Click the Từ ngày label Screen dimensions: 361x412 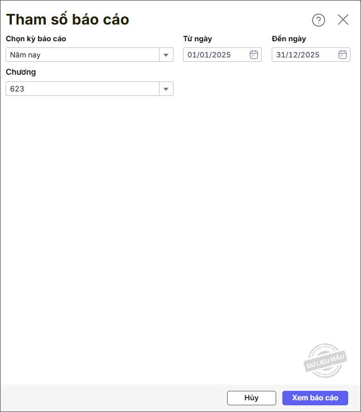198,39
